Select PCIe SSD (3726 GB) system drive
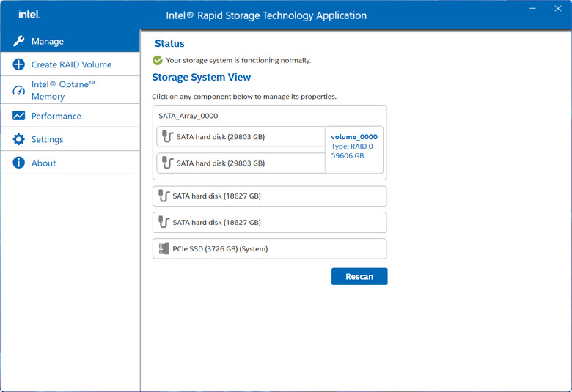Image resolution: width=572 pixels, height=392 pixels. point(270,248)
